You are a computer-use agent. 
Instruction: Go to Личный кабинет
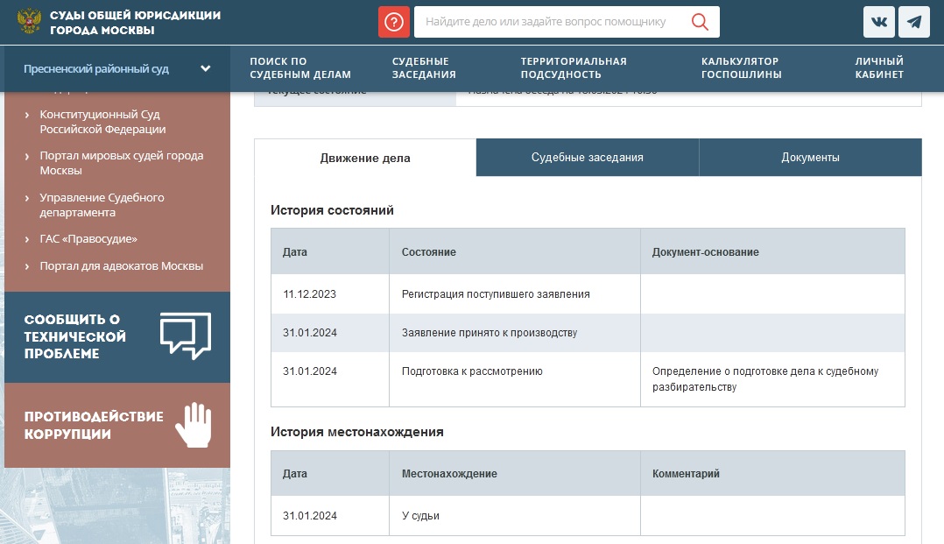[879, 67]
